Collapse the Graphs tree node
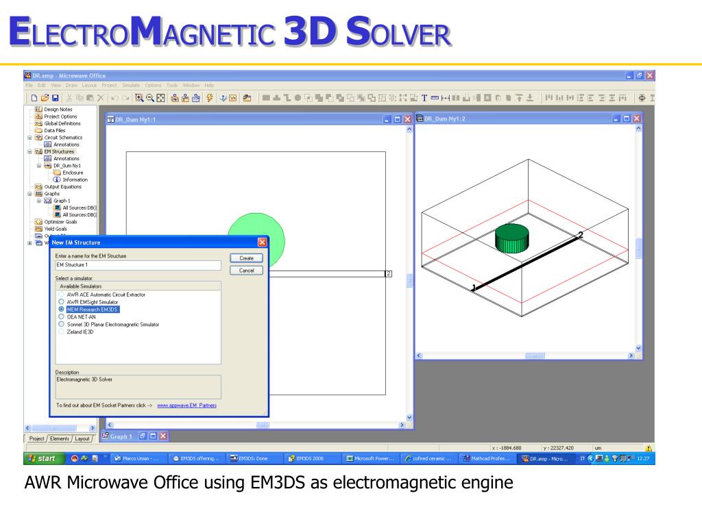 pos(29,194)
